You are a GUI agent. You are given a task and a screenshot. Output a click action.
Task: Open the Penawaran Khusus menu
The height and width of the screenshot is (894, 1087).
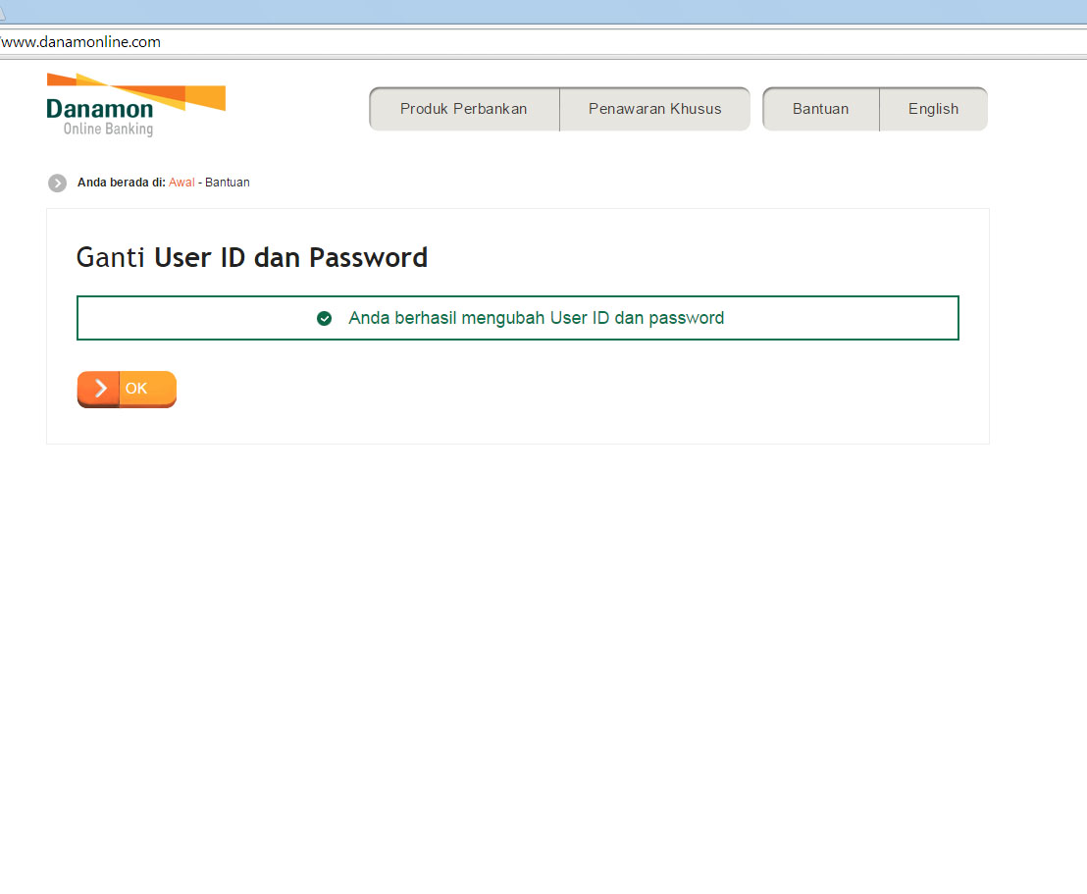pos(655,109)
